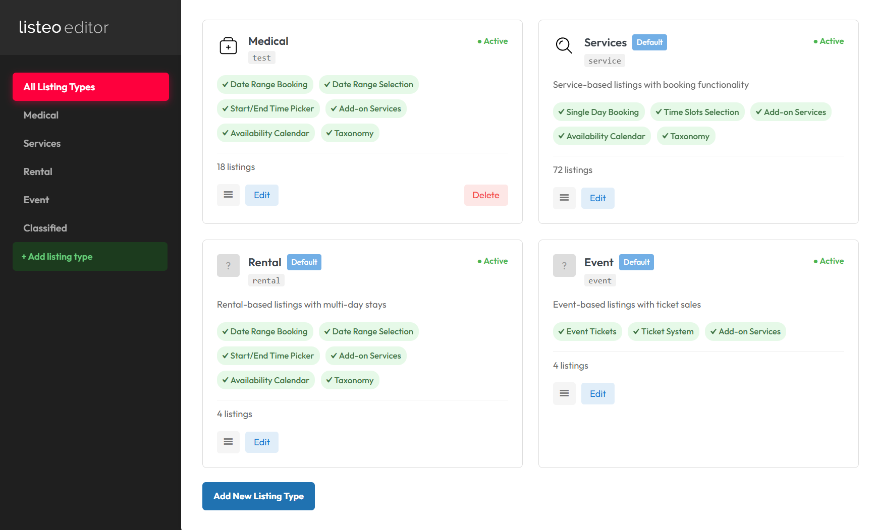Click the Event placeholder question mark icon

pos(564,265)
